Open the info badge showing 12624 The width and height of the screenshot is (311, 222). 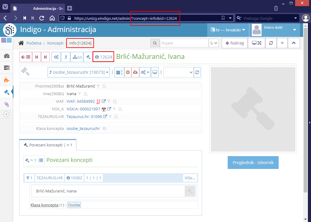click(103, 56)
